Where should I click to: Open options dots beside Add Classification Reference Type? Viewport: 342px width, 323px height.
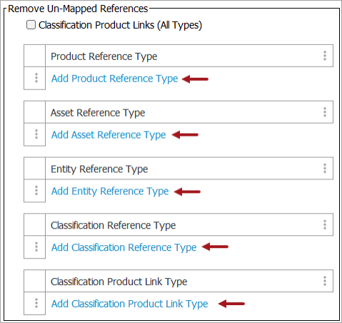[x=36, y=247]
